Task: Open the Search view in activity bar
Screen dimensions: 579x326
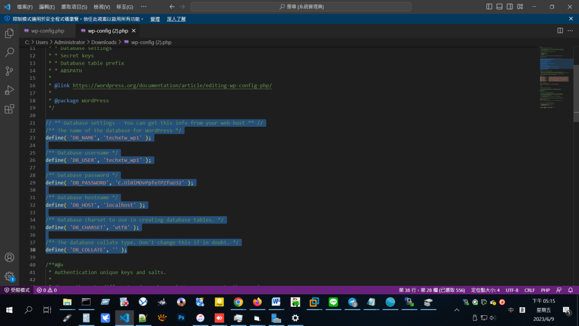Action: coord(9,52)
